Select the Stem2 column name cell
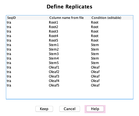This screenshot has width=139, height=116. (69, 49)
